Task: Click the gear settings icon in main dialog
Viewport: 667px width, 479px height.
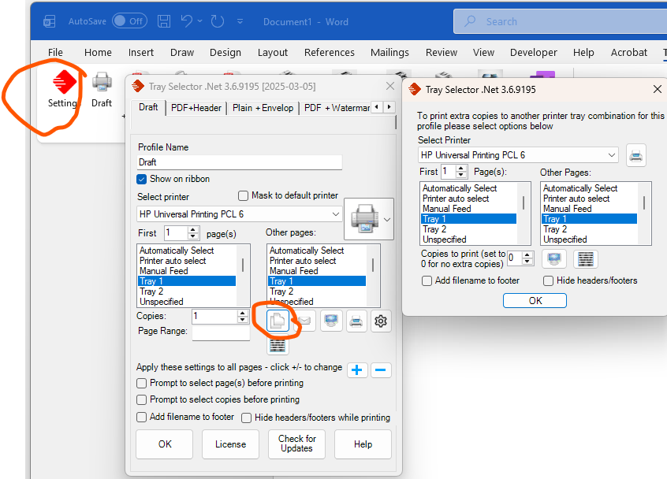Action: [x=382, y=321]
